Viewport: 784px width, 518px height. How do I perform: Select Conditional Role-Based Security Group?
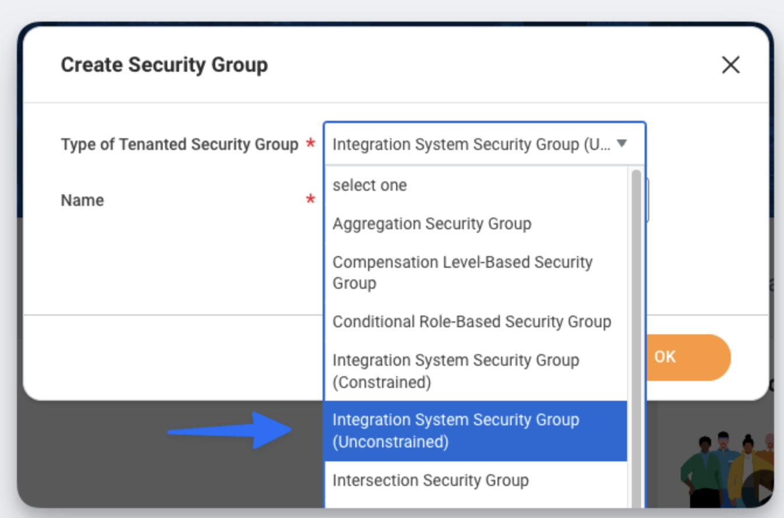471,322
